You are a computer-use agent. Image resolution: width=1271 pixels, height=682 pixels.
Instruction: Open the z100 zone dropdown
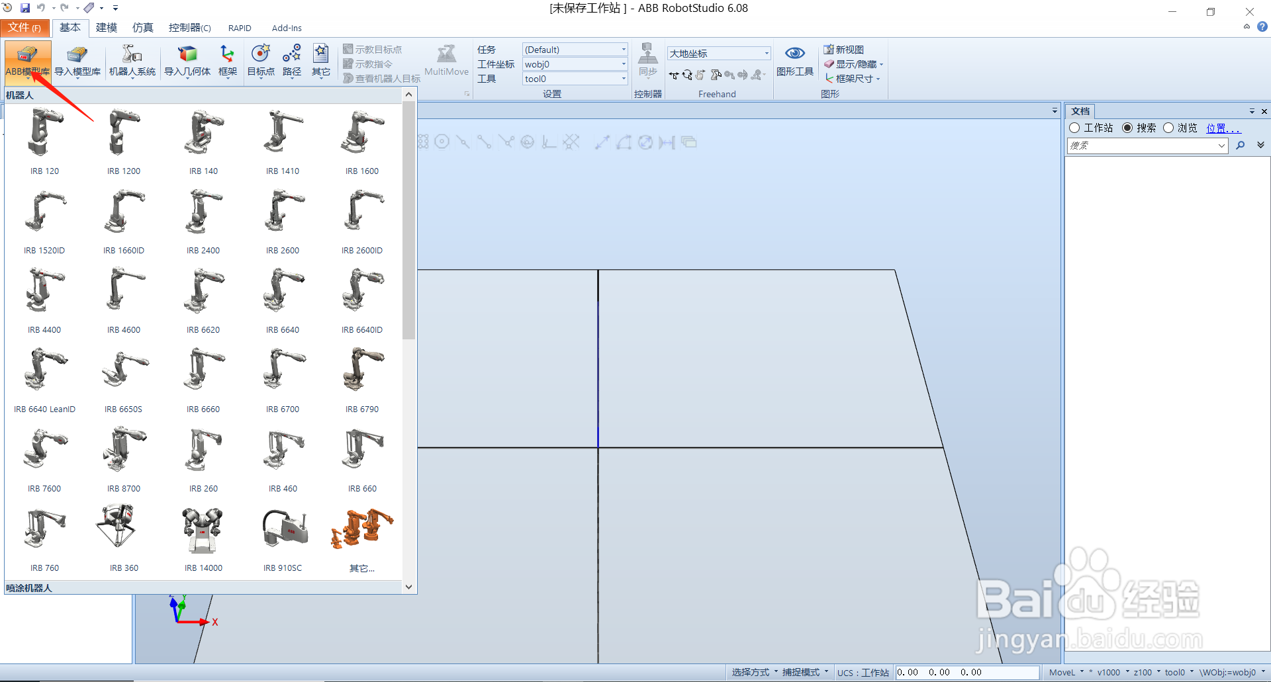1147,672
